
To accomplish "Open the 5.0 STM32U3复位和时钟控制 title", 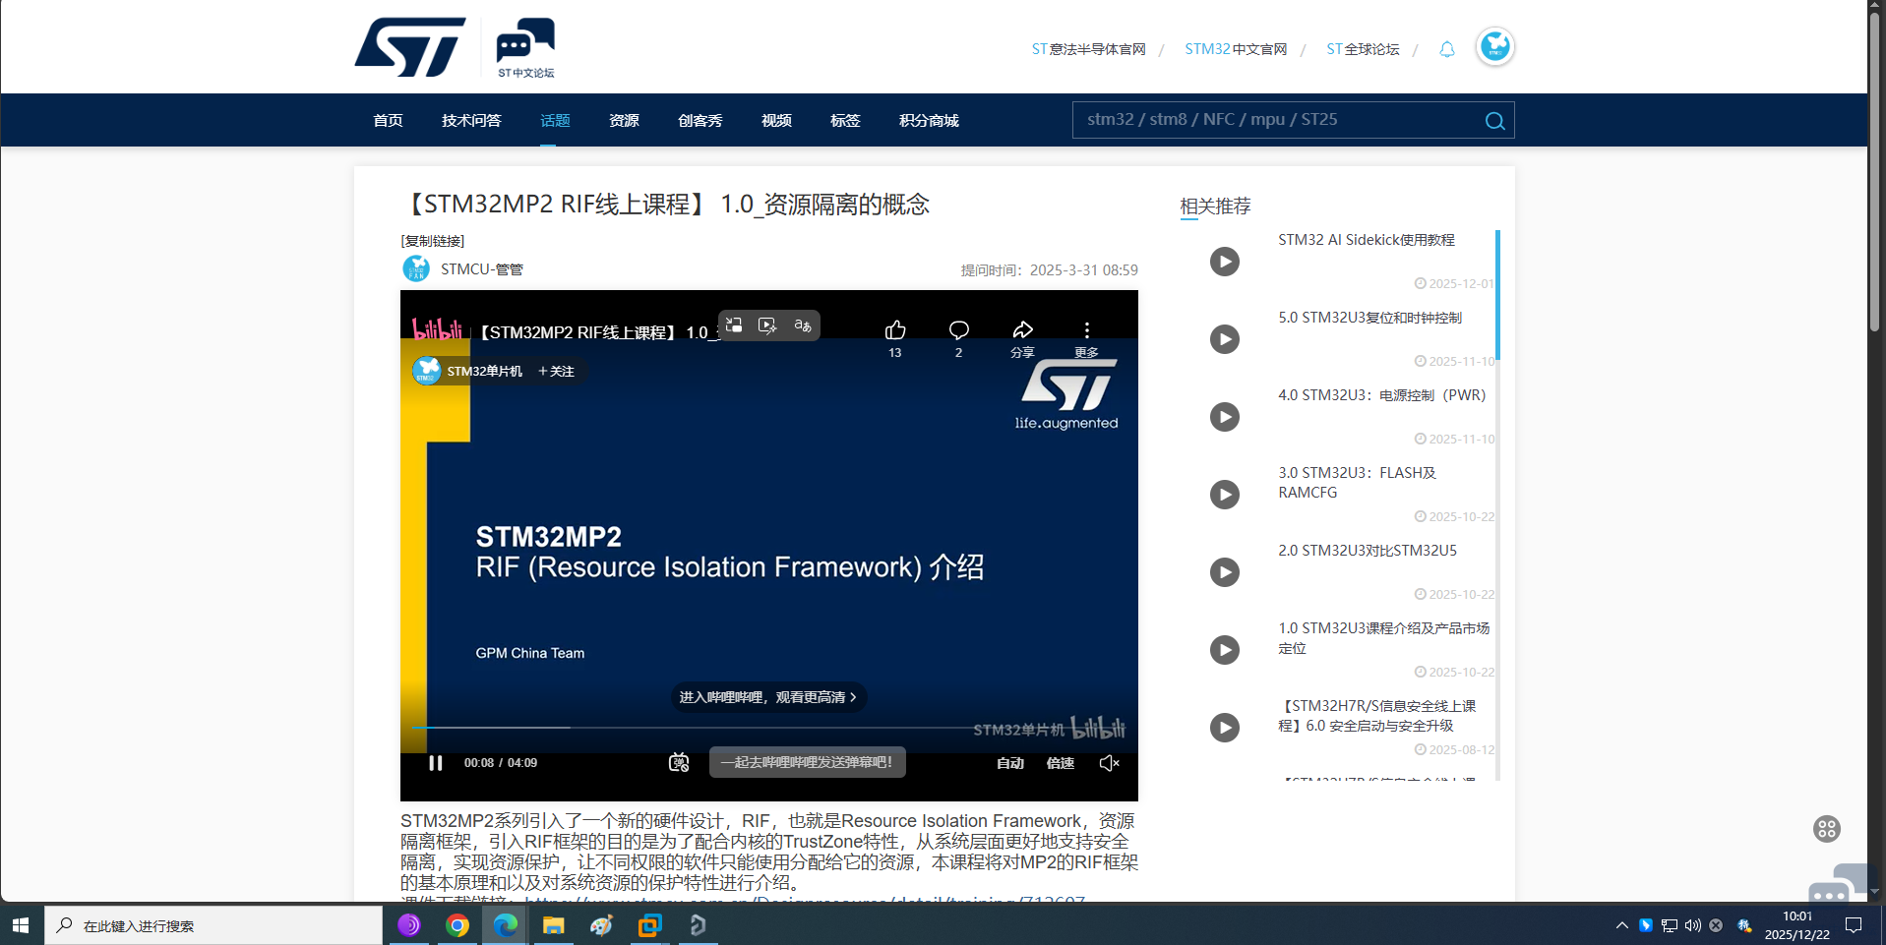I will click(x=1370, y=318).
